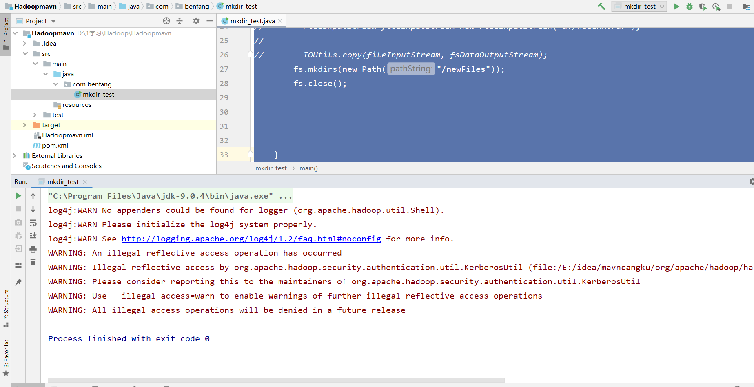Collapse all in Project panel
Viewport: 754px width, 387px height.
[180, 21]
